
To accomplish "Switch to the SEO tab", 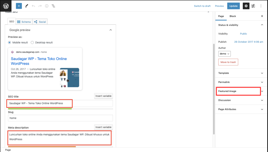I will [12, 22].
